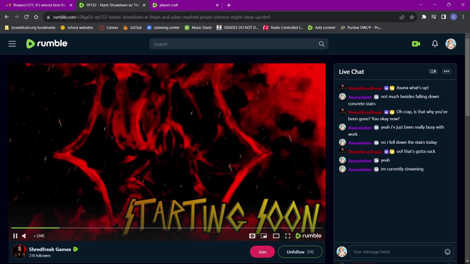Open the user profile avatar in the Rumble header
The height and width of the screenshot is (264, 470).
point(451,44)
